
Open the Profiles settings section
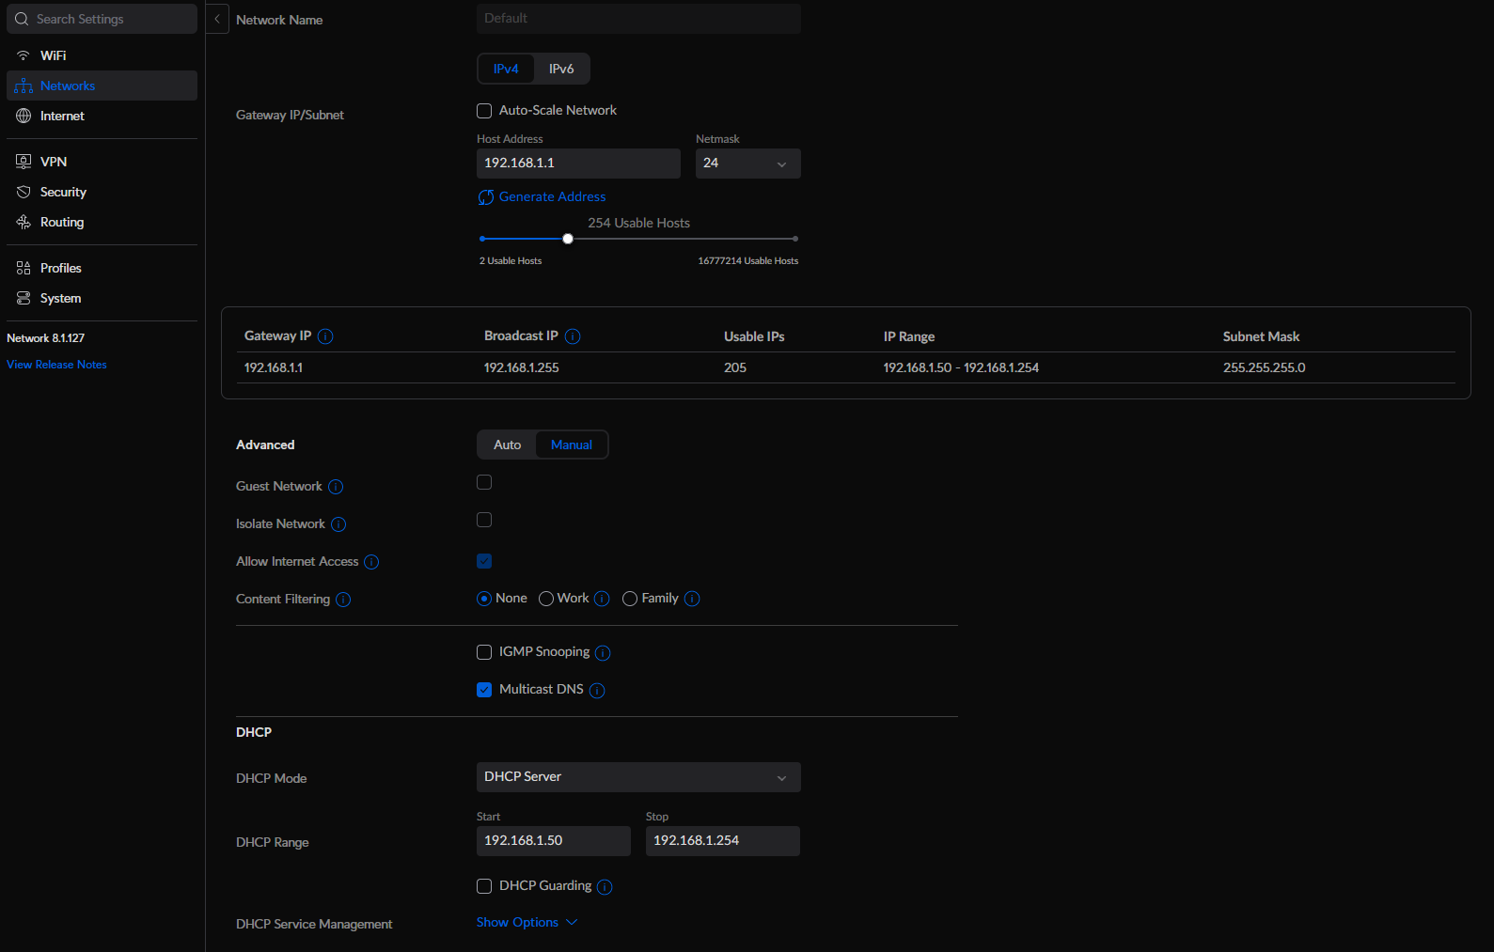[102, 268]
